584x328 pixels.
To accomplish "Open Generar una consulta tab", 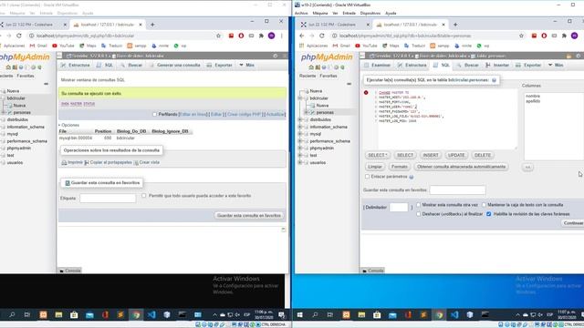I will click(x=174, y=65).
